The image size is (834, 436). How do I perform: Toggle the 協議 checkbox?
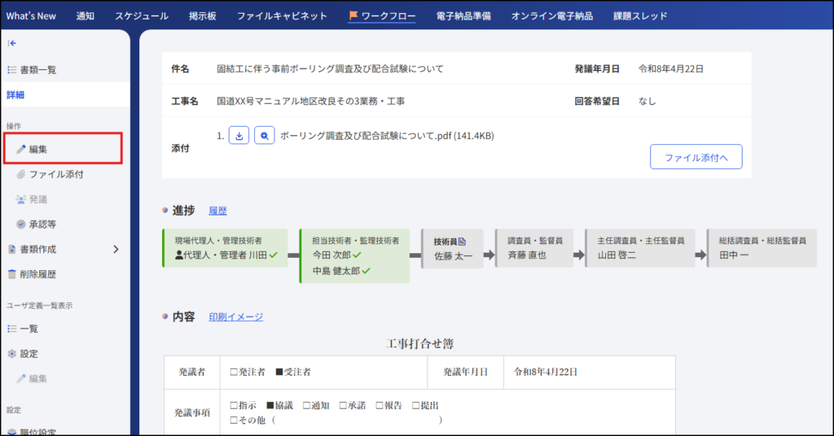[x=270, y=405]
